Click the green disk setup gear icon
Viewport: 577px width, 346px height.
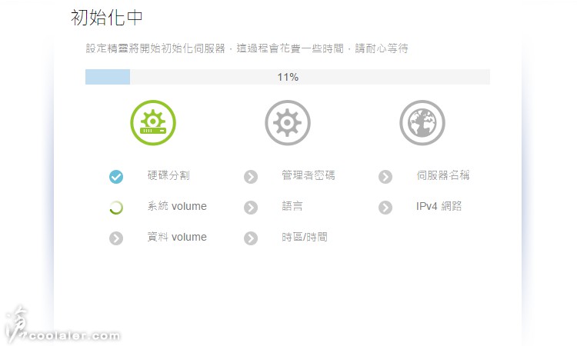(x=153, y=123)
